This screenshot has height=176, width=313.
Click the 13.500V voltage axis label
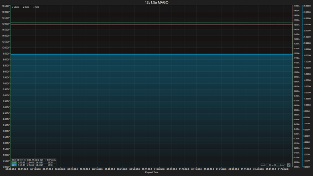click(x=6, y=6)
